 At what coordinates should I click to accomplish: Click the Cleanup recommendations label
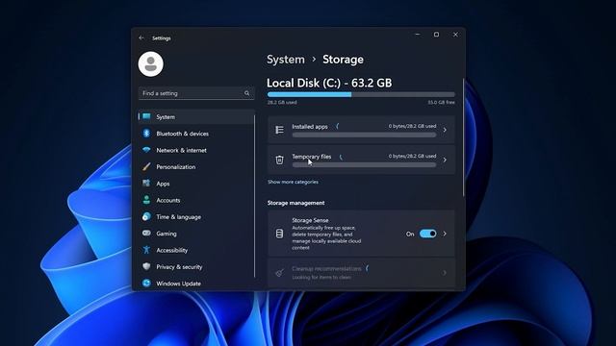click(x=326, y=269)
